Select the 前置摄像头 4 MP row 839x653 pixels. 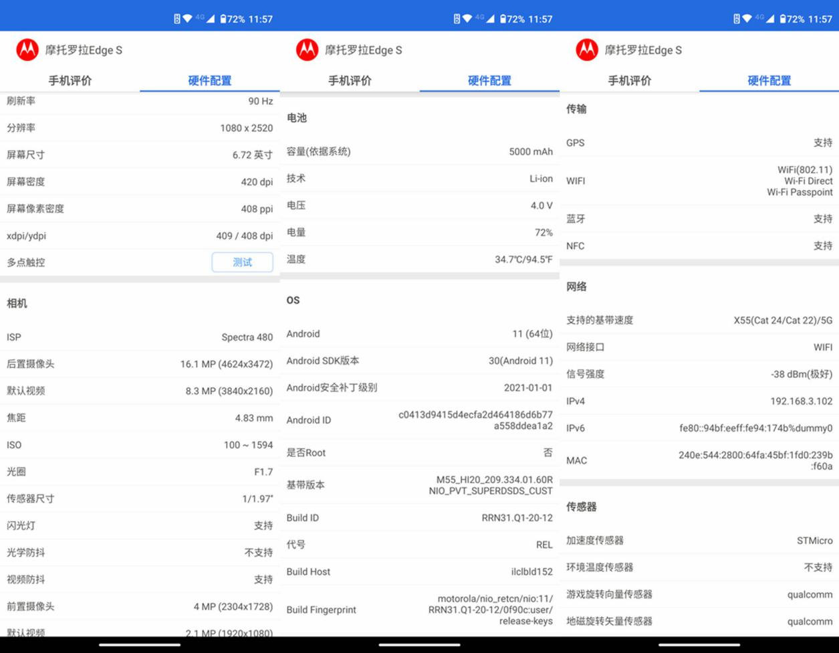[x=140, y=606]
